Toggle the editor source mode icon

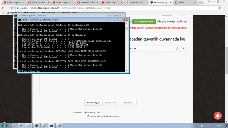pos(183,49)
